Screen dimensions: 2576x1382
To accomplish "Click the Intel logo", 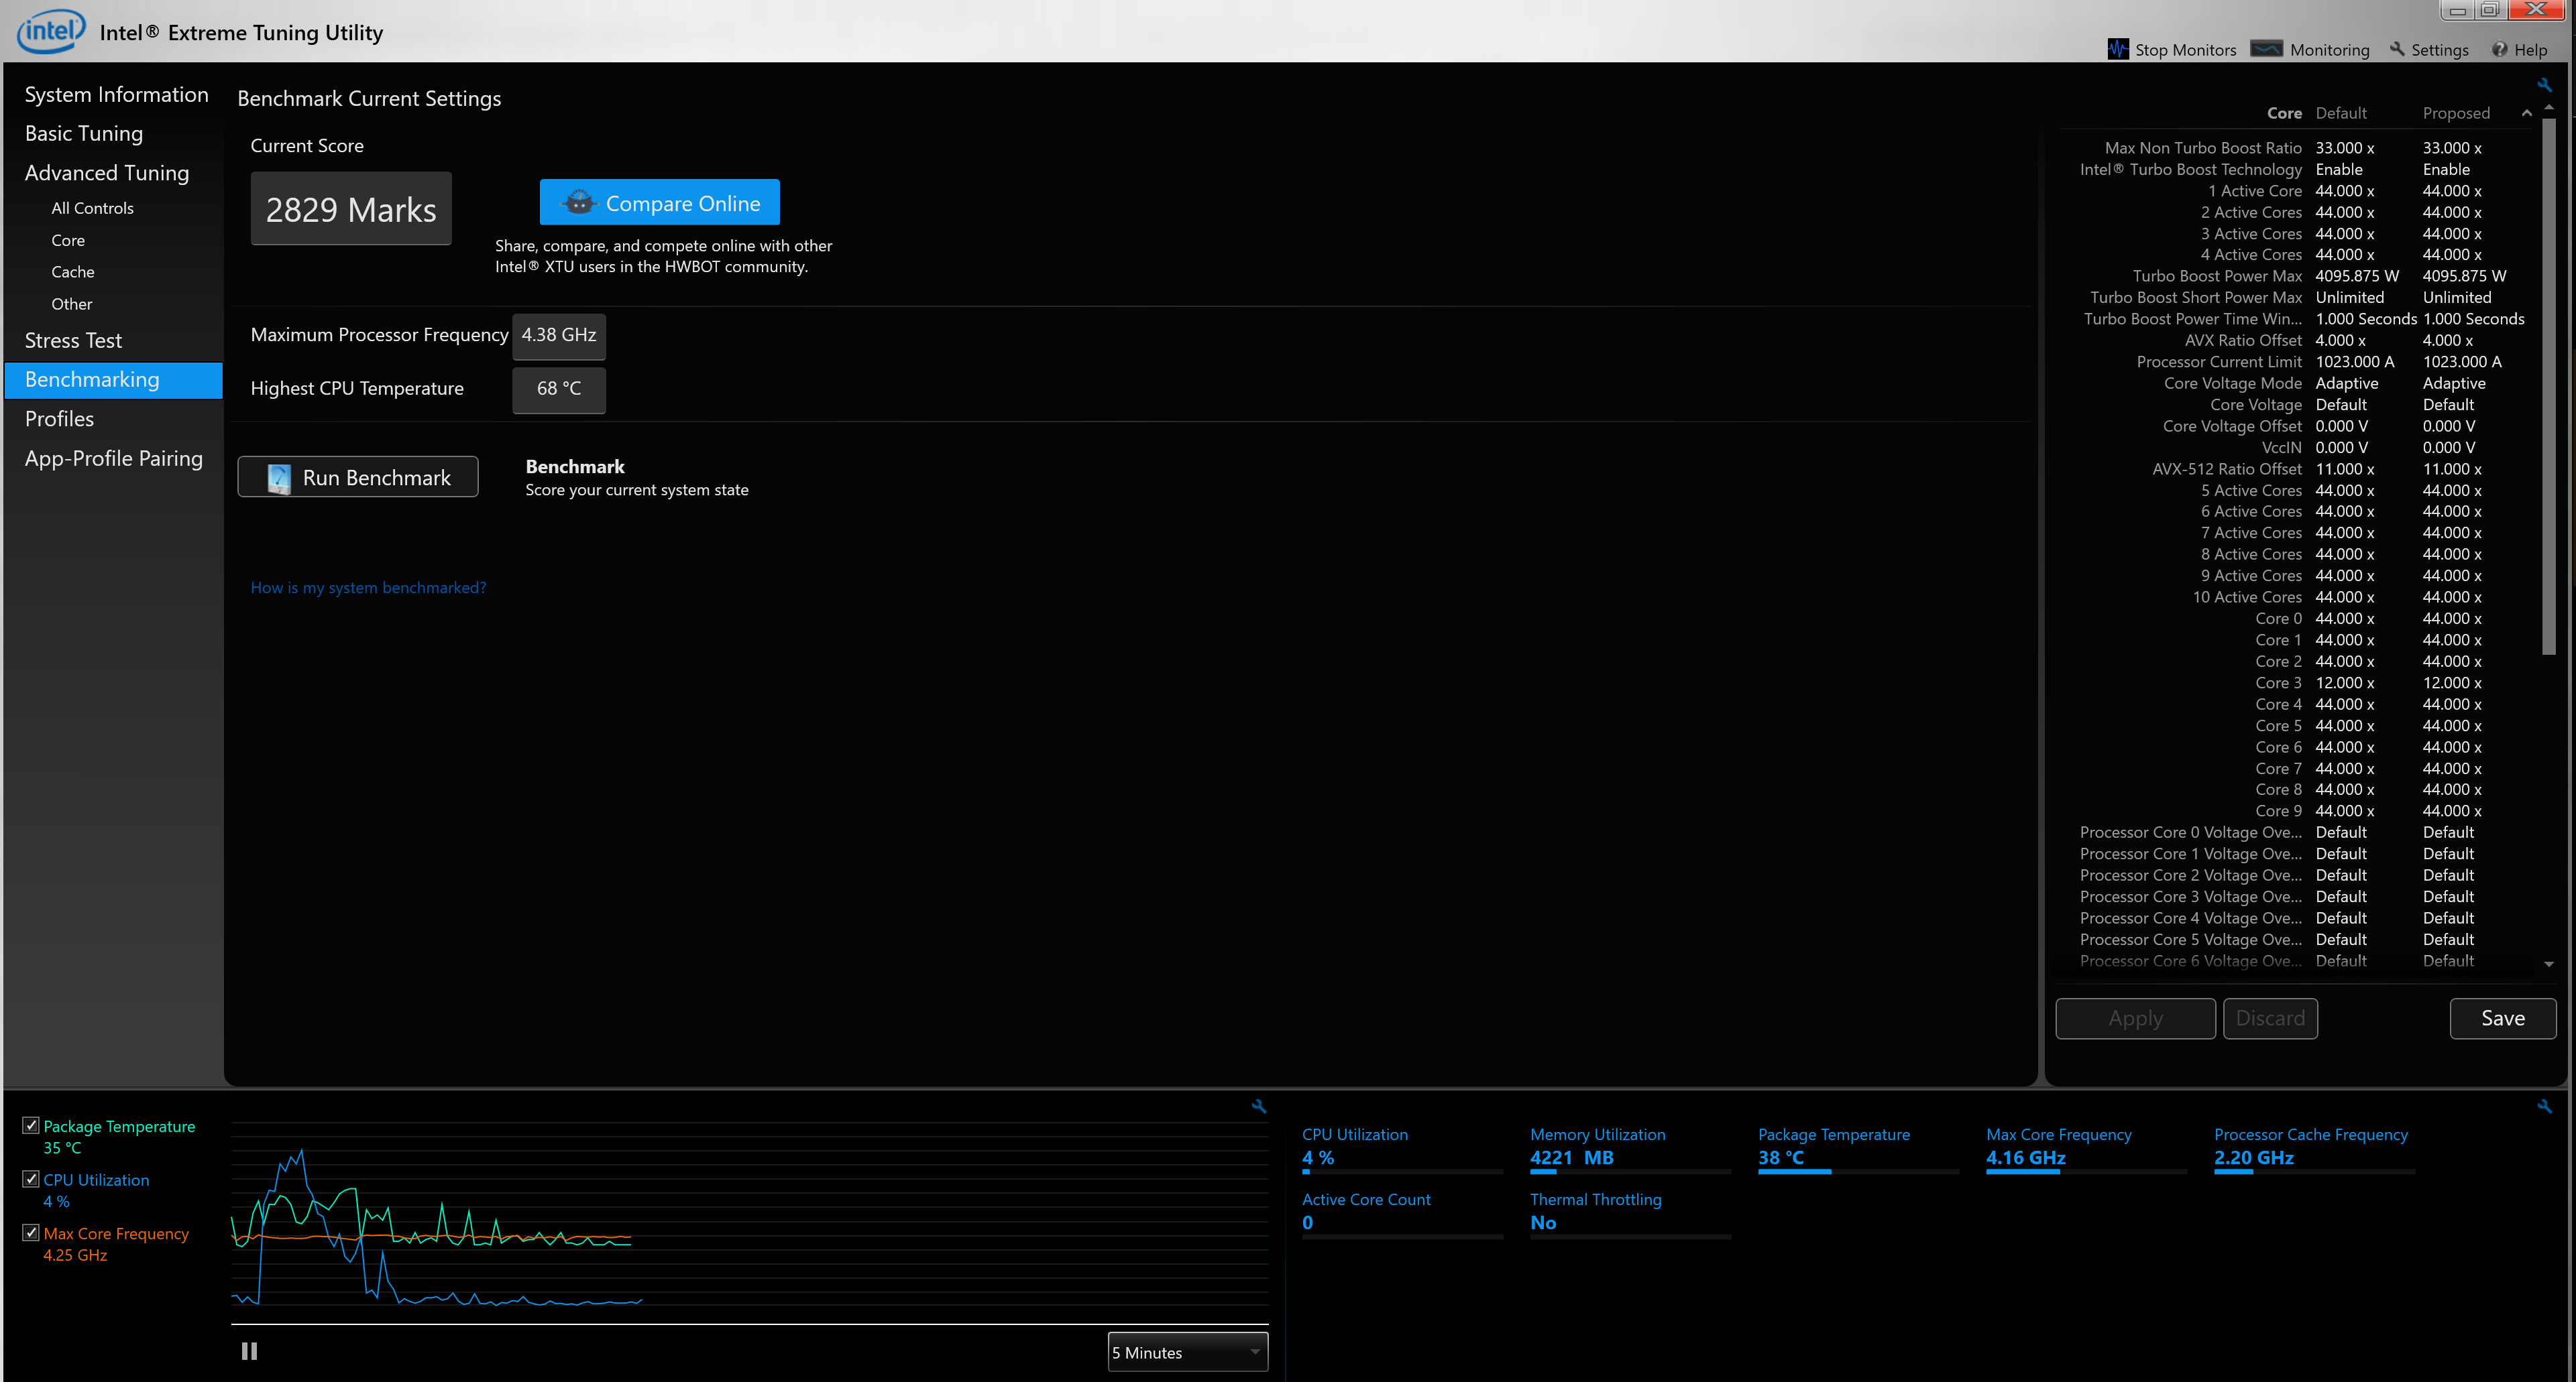I will (x=51, y=31).
